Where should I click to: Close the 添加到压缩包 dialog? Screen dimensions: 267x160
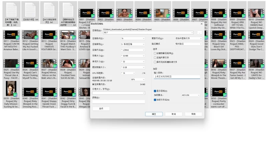(x=202, y=24)
